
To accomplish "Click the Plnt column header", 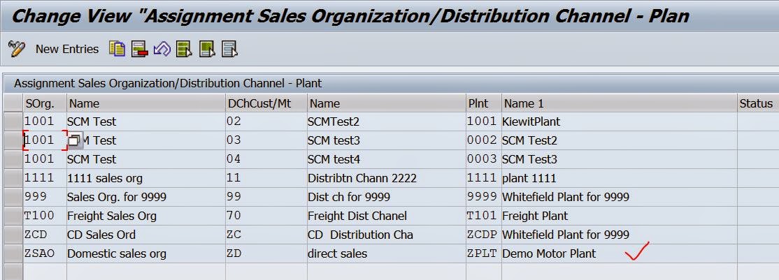I will coord(483,103).
